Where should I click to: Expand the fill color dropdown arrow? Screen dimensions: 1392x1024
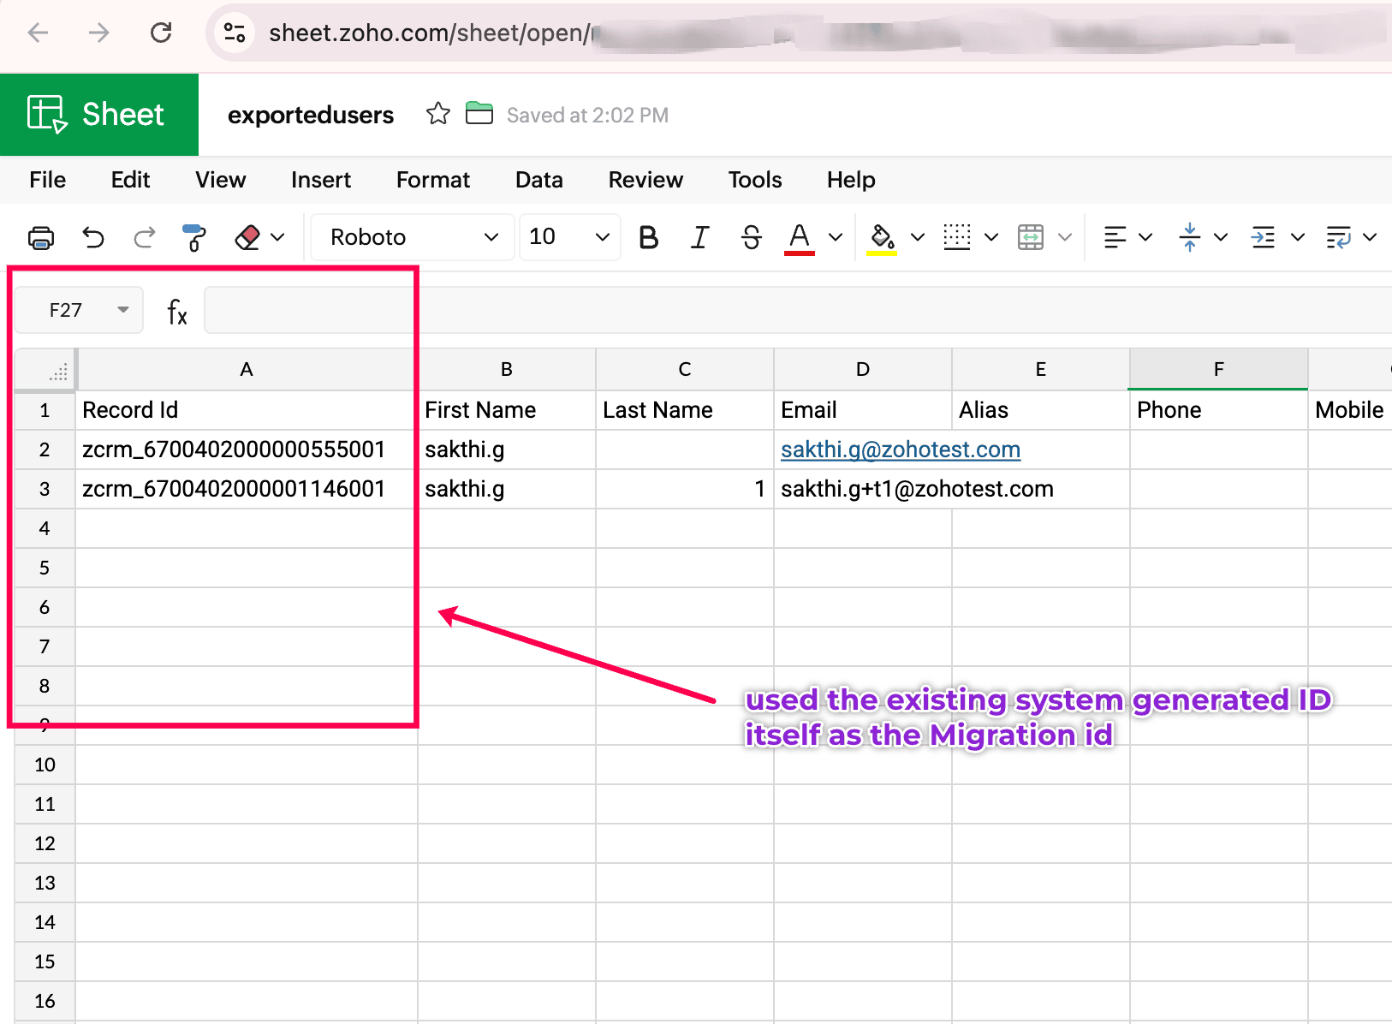click(918, 237)
